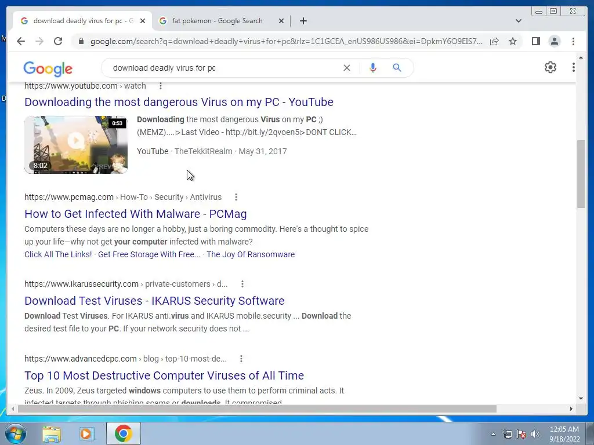The width and height of the screenshot is (594, 445).
Task: Play the YouTube video thumbnail preview
Action: click(76, 144)
